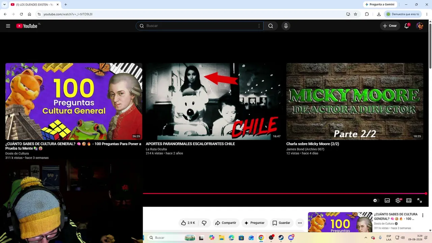432x243 pixels.
Task: Play the Micky Moore Parte 2/2 thumbnail
Action: [355, 101]
